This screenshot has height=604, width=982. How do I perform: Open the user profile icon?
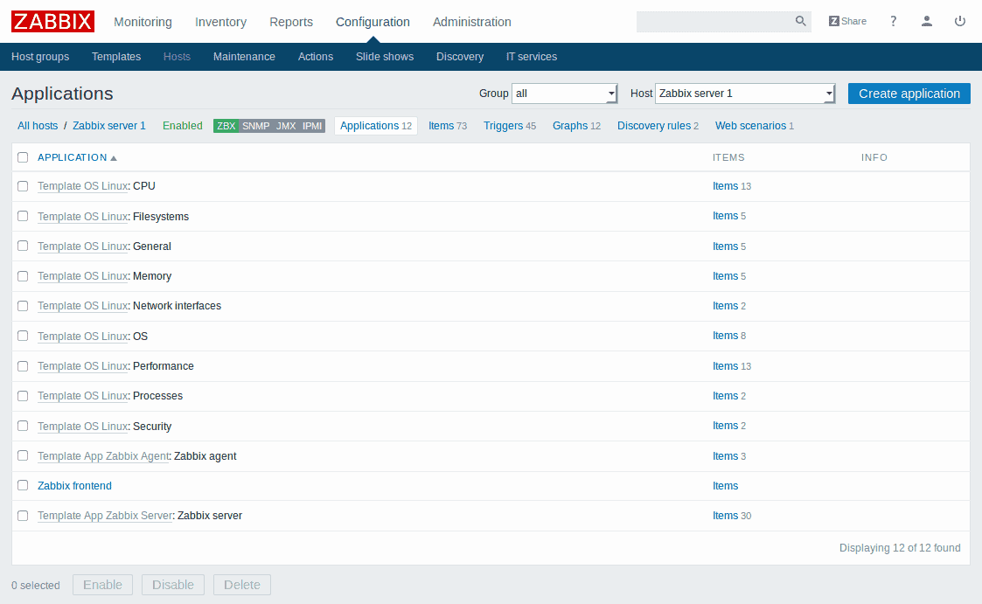point(927,21)
